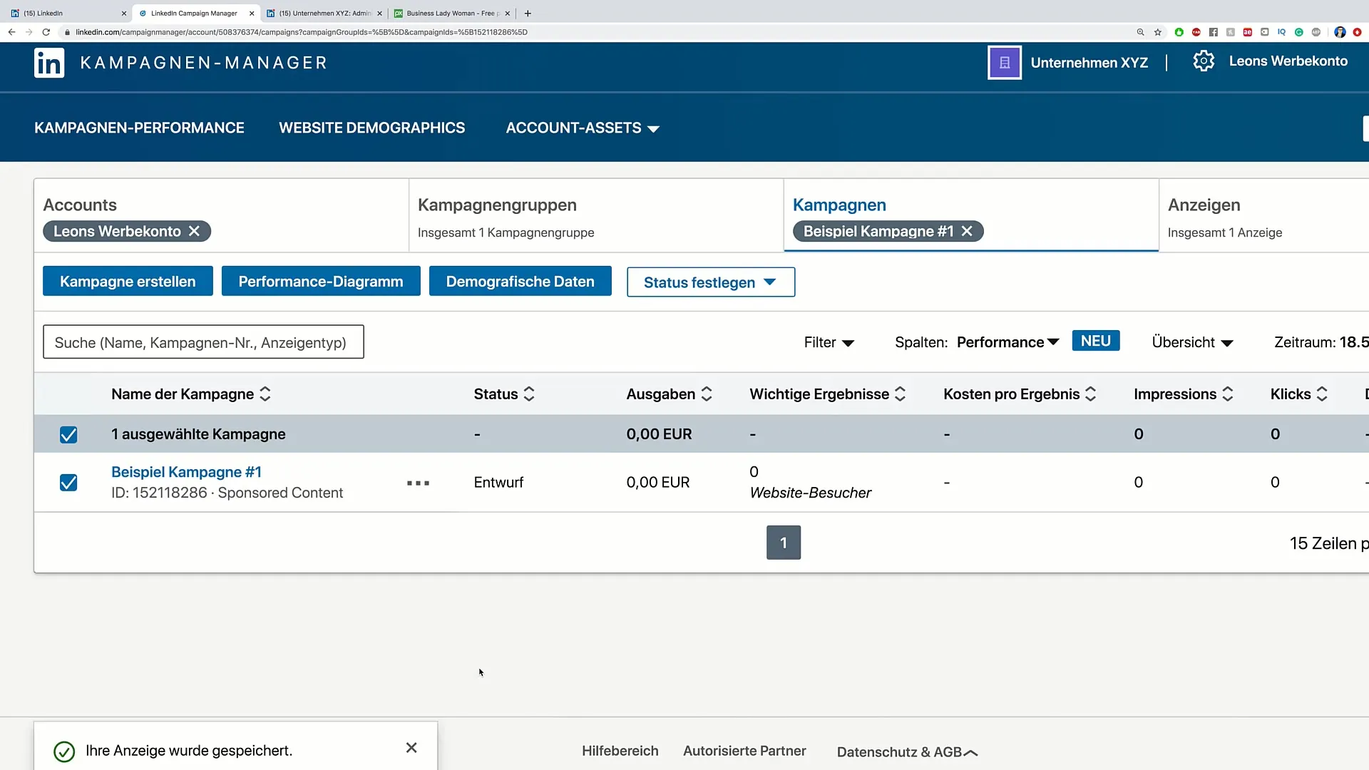1369x770 pixels.
Task: Open the IQ extension icon
Action: (x=1281, y=32)
